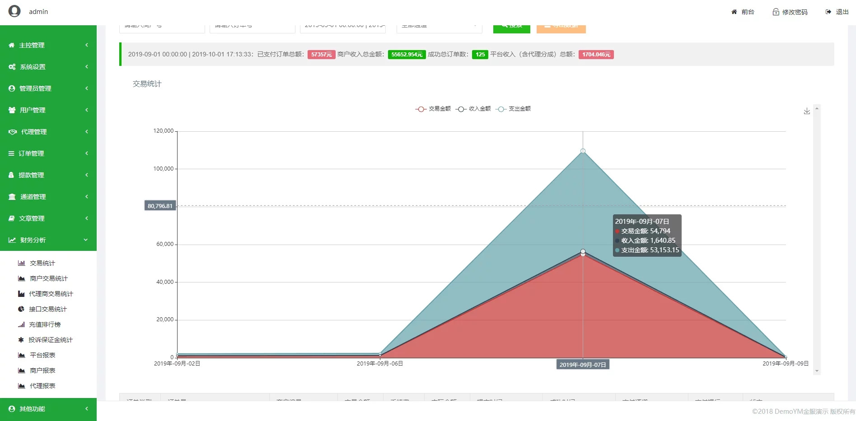Open the 代理报表 page link

coord(42,386)
